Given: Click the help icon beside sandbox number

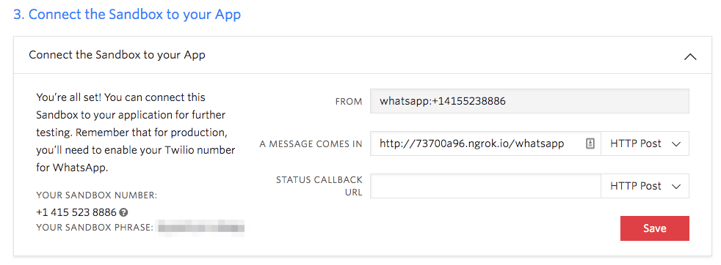Looking at the screenshot, I should (123, 213).
